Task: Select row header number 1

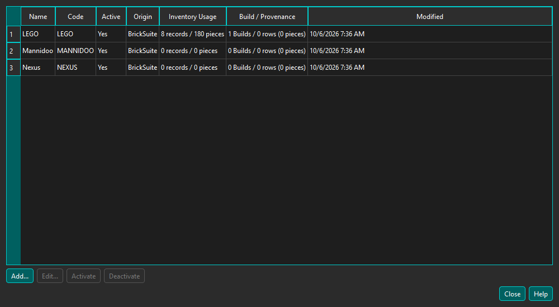Action: point(13,34)
